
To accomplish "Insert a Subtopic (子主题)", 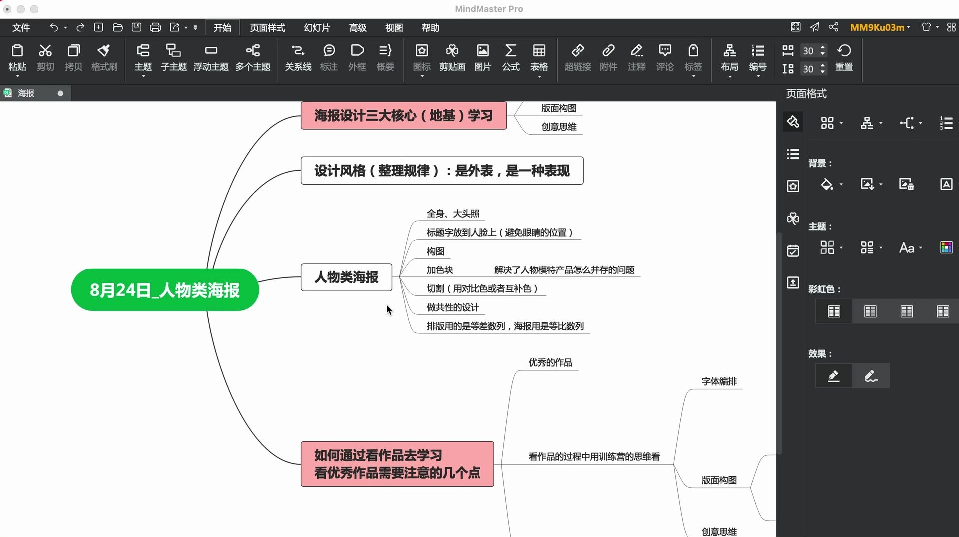I will click(173, 58).
